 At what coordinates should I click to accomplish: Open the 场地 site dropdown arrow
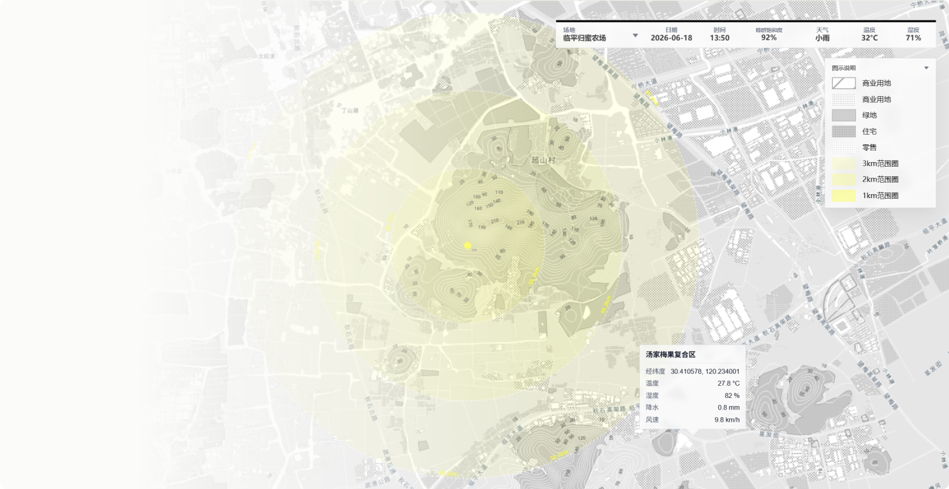(635, 35)
